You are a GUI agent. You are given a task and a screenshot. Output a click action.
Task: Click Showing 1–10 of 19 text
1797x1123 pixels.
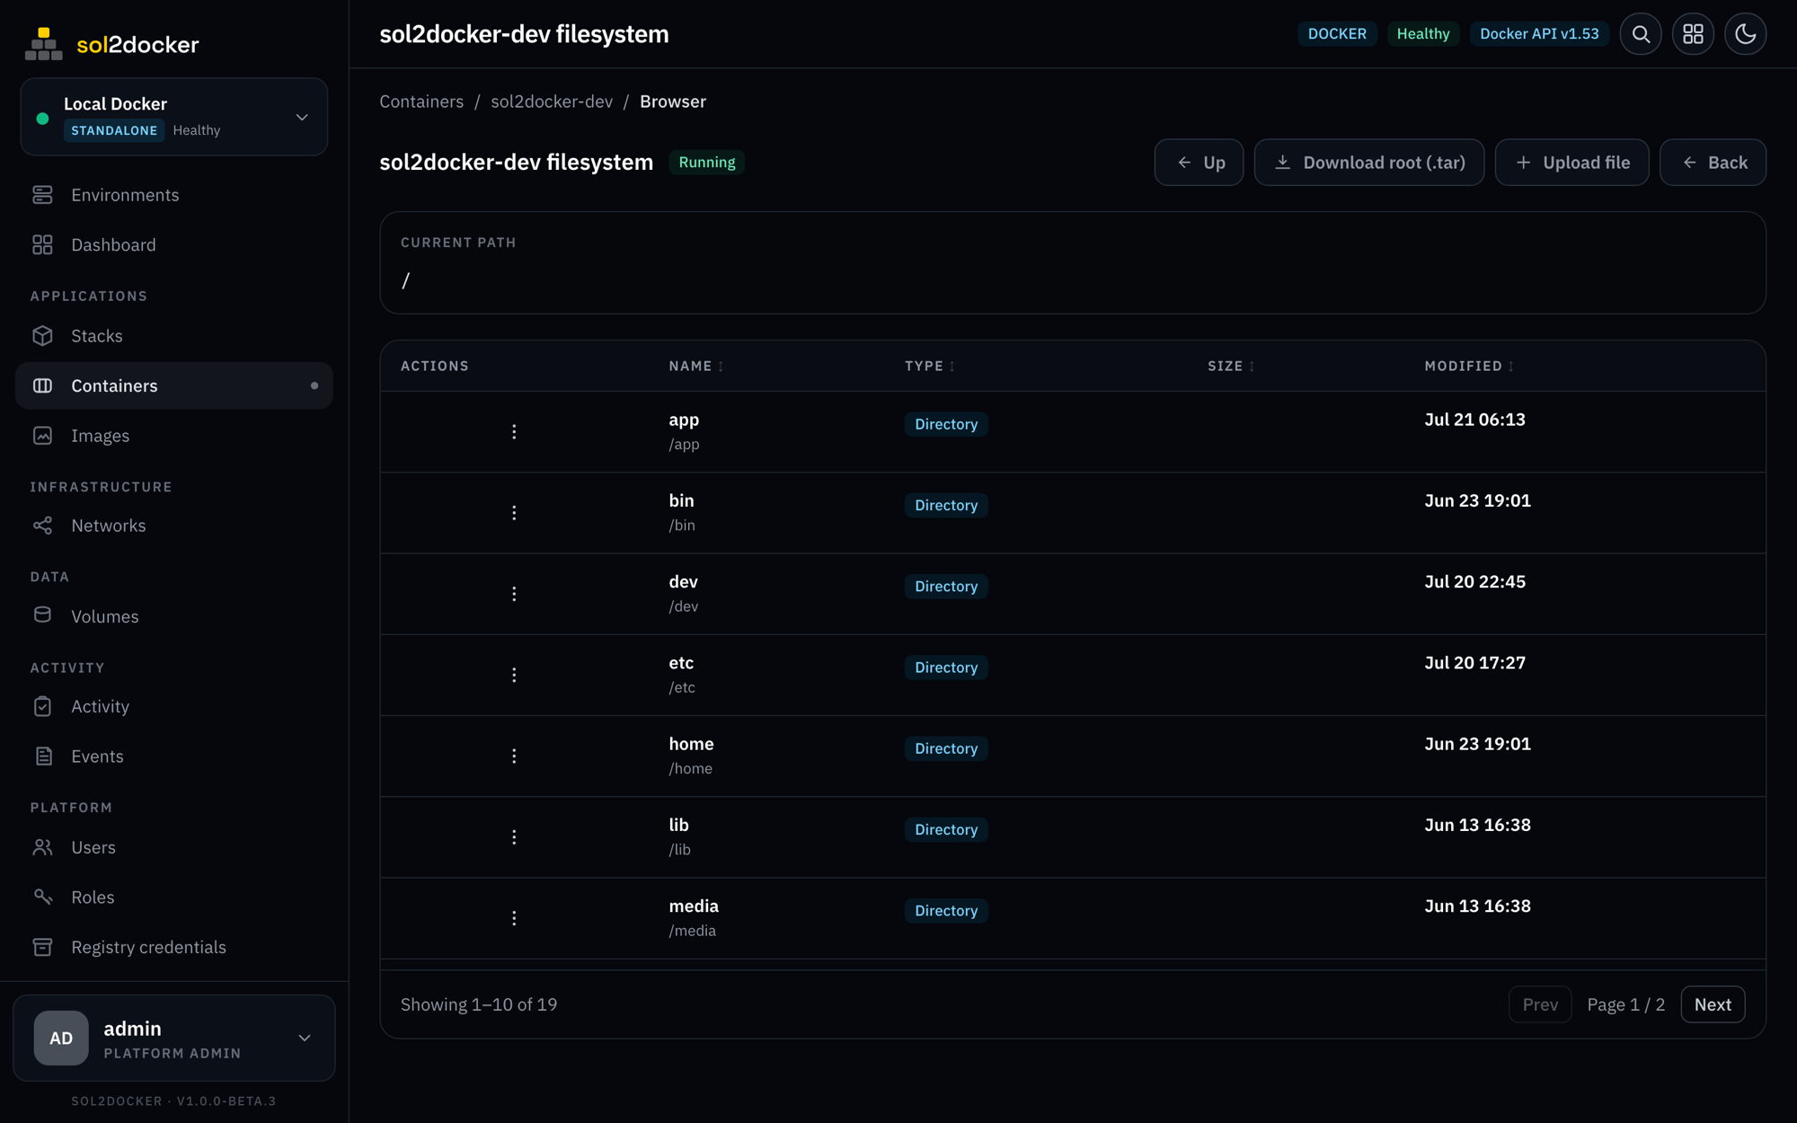[x=479, y=1004]
